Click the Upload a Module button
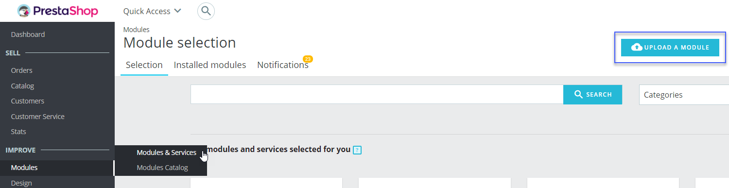729x188 pixels. click(670, 48)
